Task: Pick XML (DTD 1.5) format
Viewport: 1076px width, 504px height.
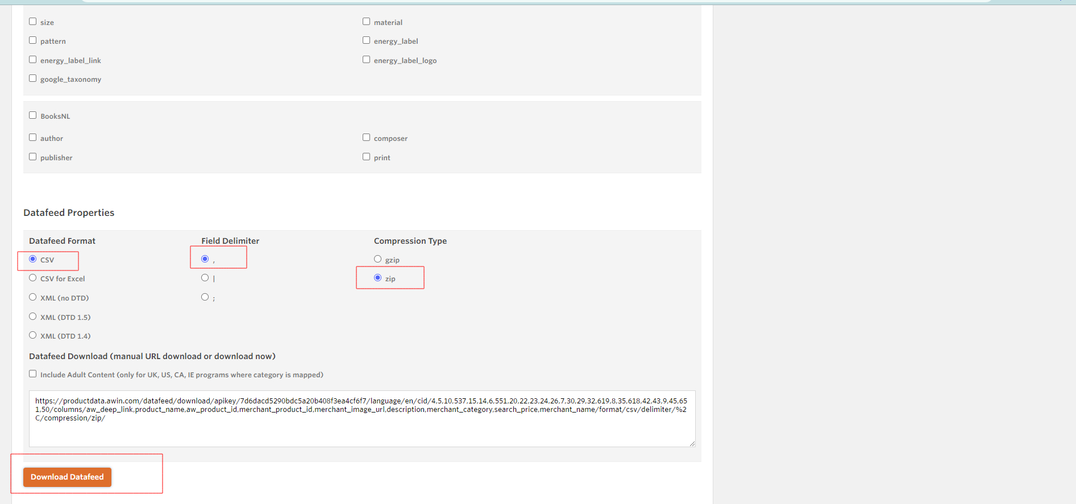Action: 33,316
